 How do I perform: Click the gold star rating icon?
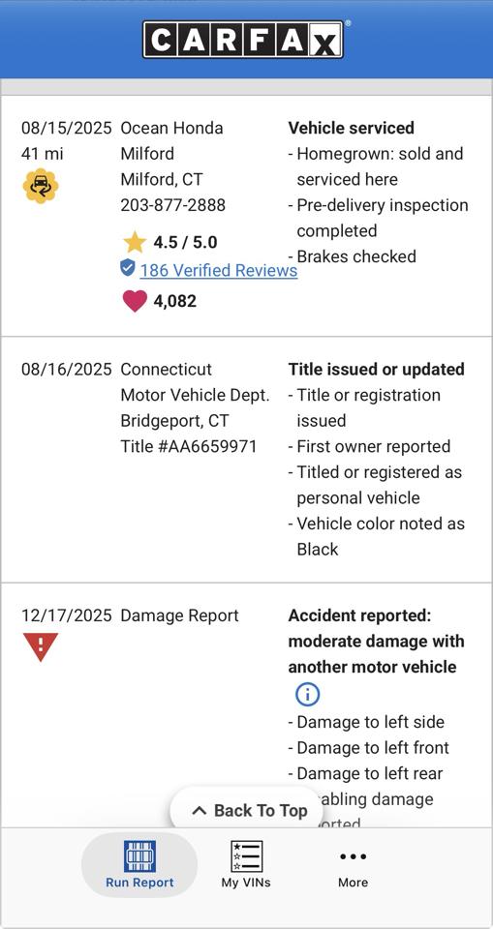pyautogui.click(x=135, y=242)
